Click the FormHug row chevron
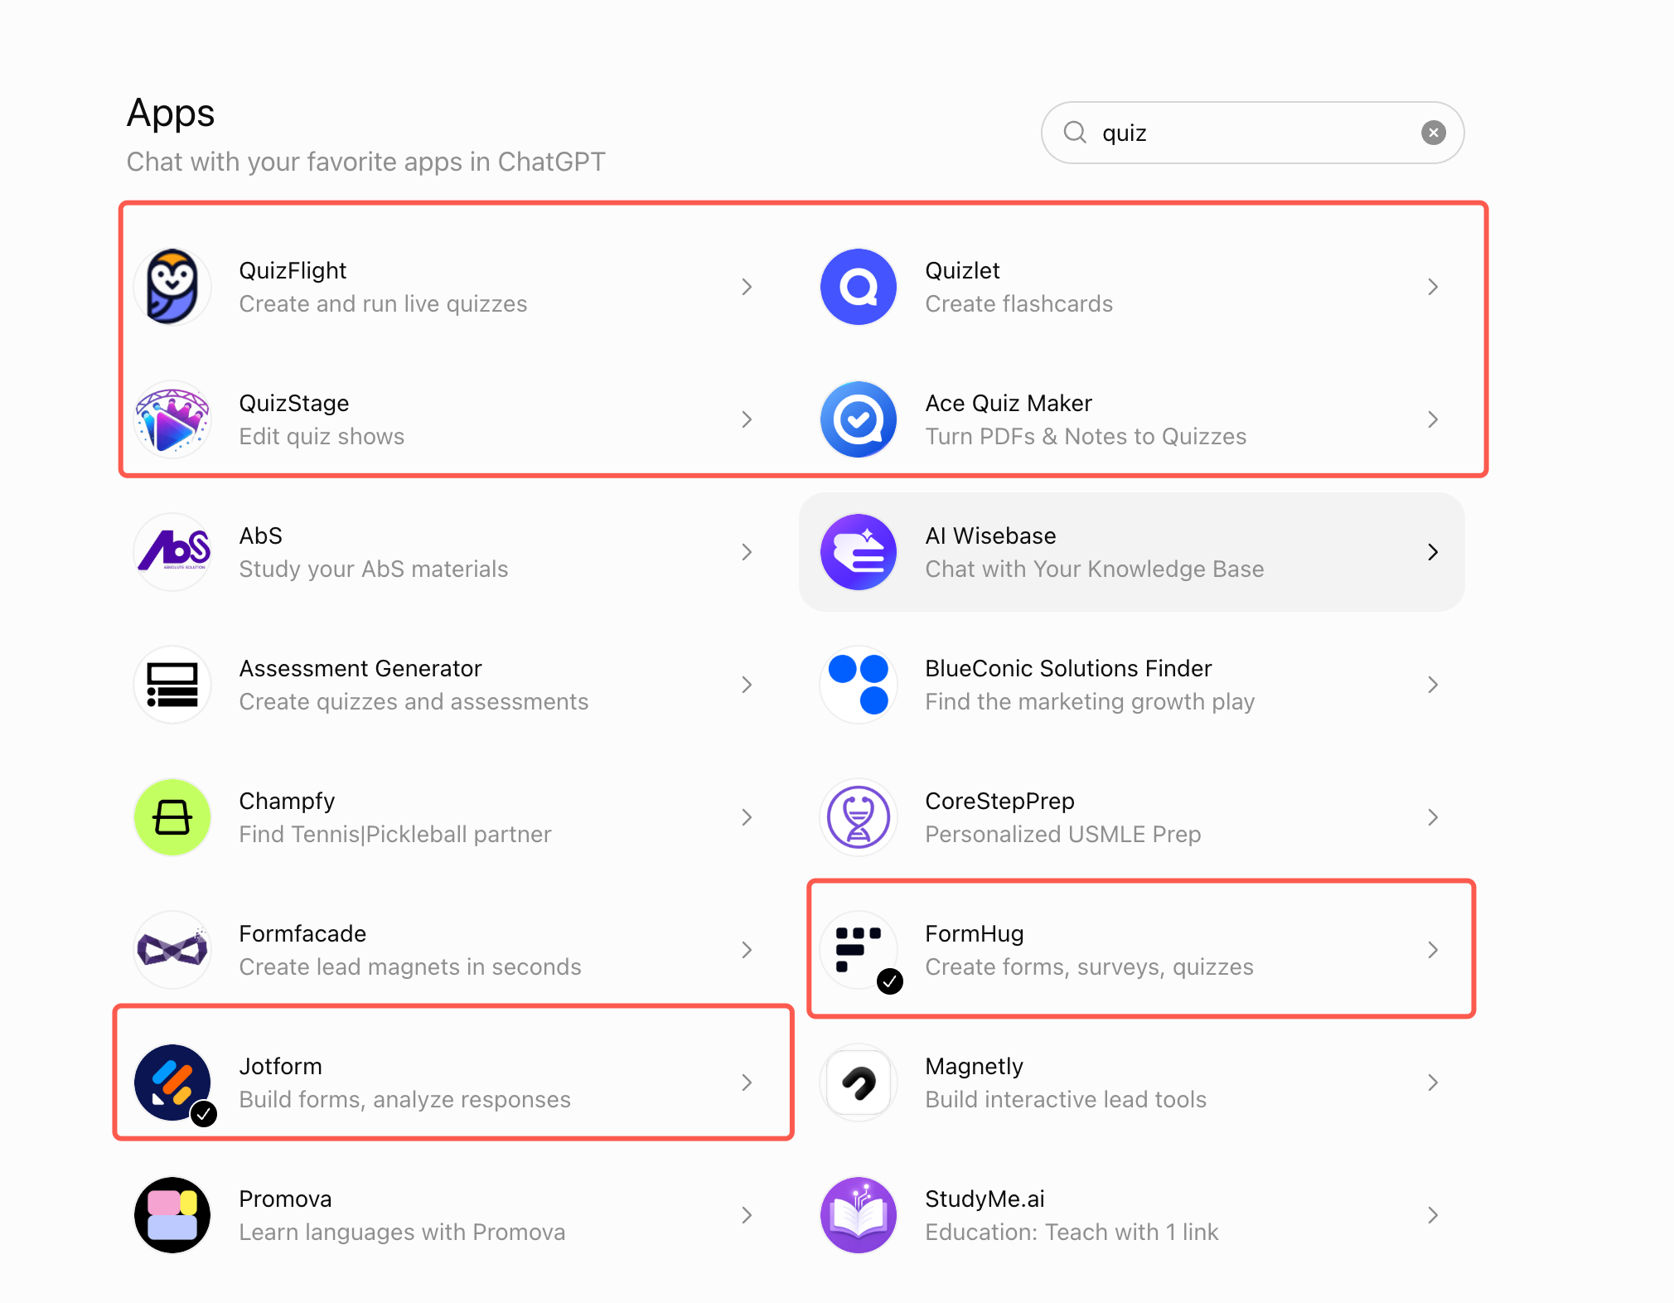This screenshot has height=1303, width=1674. click(1433, 950)
